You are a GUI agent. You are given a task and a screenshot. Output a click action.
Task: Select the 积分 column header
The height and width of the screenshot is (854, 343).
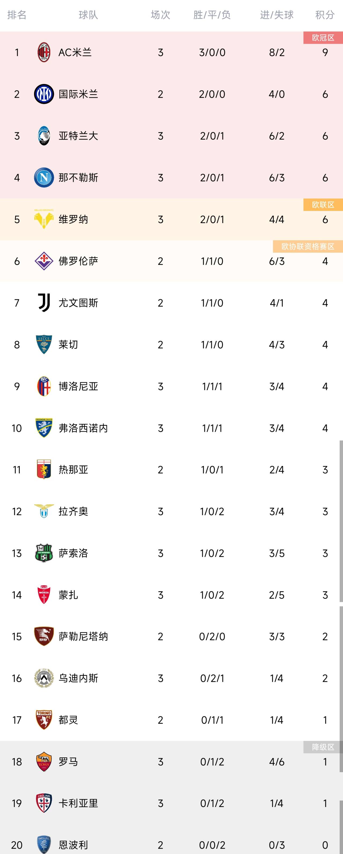(325, 14)
